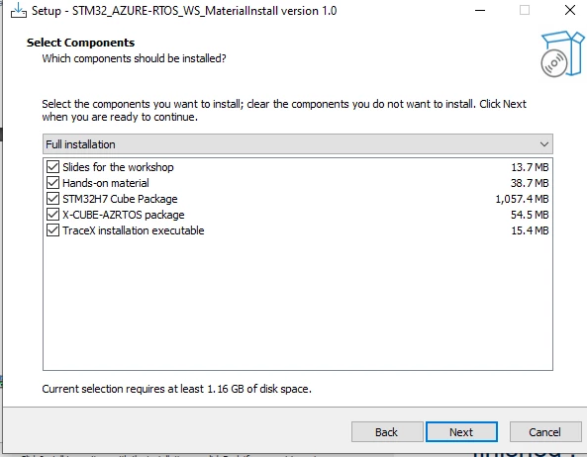Close the setup window with the X
Viewport: 587px width, 457px height.
(x=570, y=10)
